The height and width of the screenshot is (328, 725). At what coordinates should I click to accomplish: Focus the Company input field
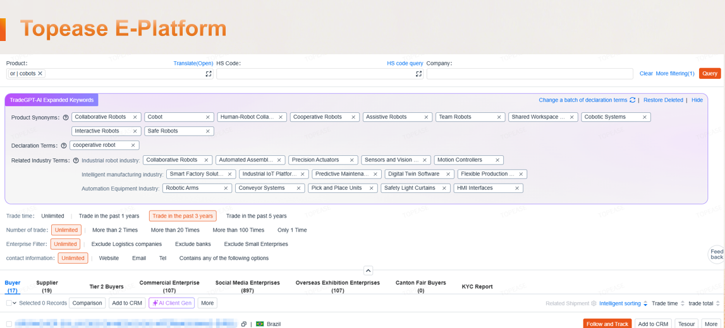click(x=530, y=74)
